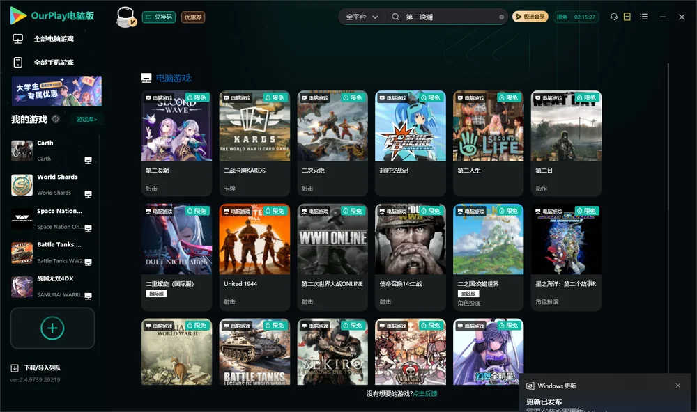
Task: Click the 限免 badge on 第二人生 card
Action: pyautogui.click(x=508, y=97)
